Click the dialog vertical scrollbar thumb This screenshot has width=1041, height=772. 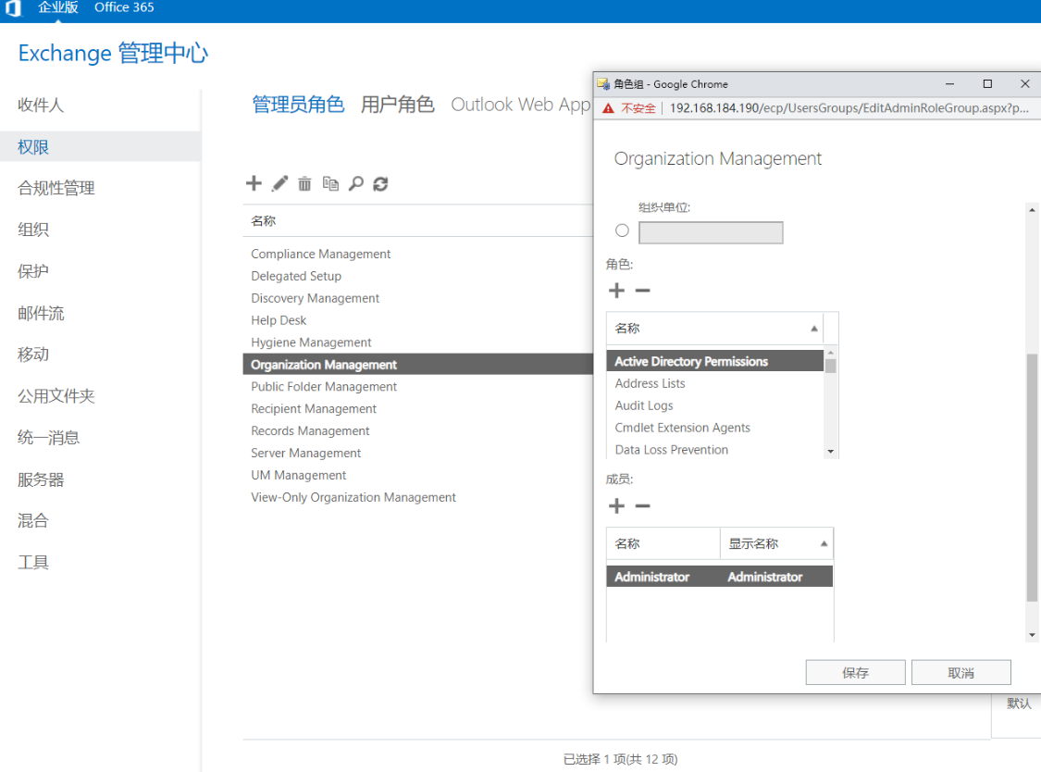pos(1032,479)
